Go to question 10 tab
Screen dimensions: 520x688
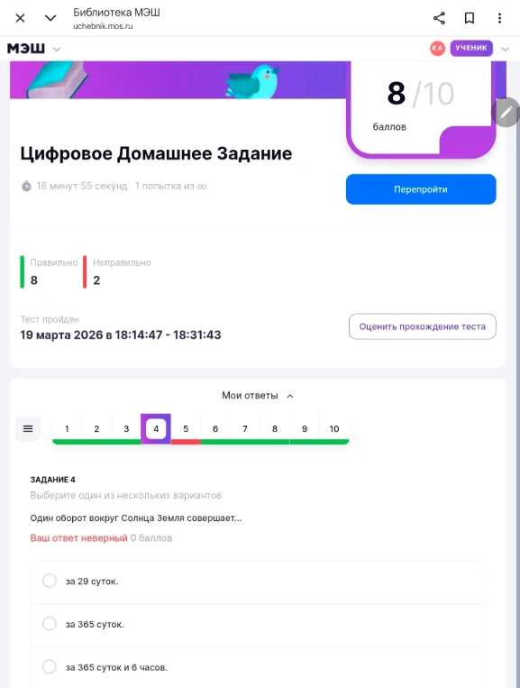[334, 428]
